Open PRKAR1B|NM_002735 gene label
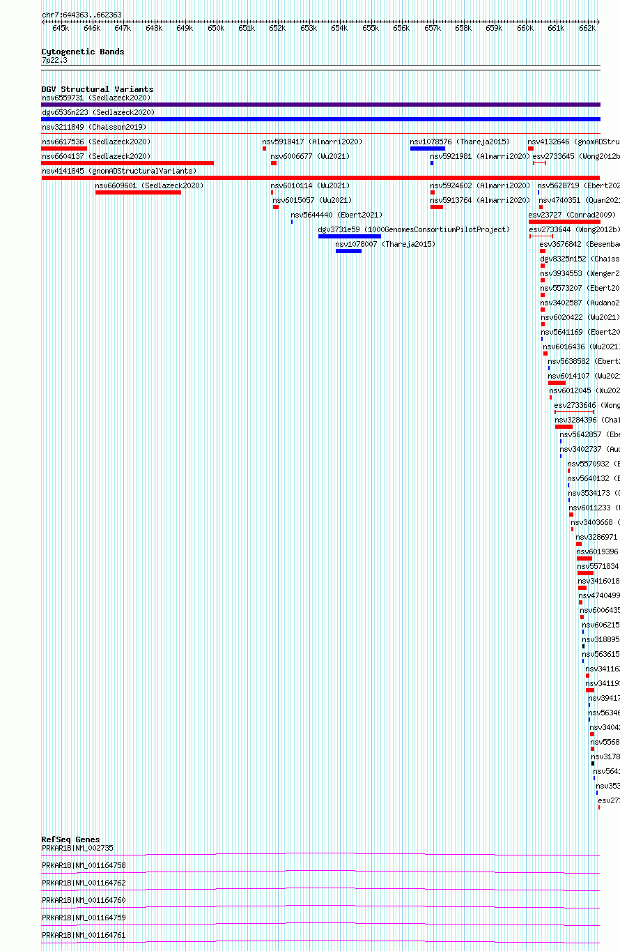Screen dimensions: 620x951 click(77, 848)
